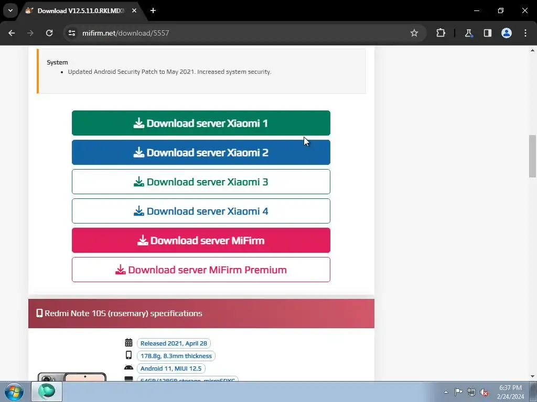Download from server Xiaomi 2
537x402 pixels.
pos(201,152)
